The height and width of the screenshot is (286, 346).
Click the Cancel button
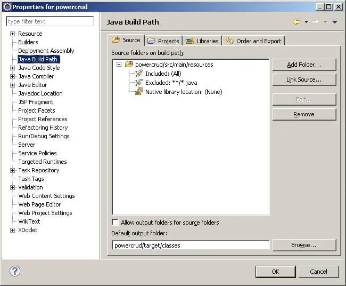318,272
